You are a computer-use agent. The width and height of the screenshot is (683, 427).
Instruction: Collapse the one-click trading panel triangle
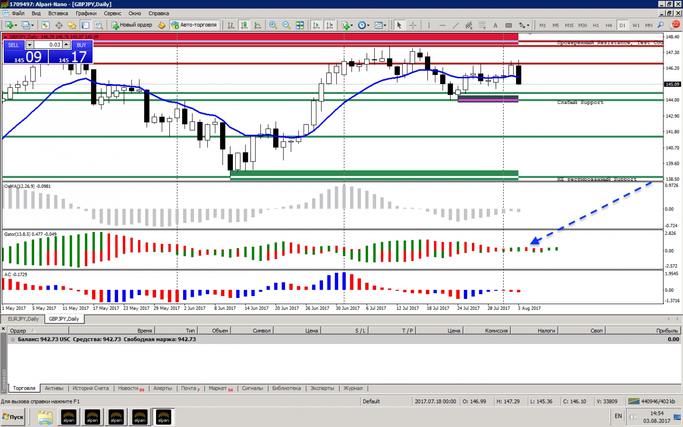tap(5, 37)
